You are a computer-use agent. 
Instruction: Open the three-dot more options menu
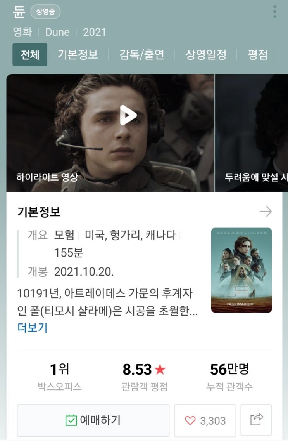click(274, 12)
